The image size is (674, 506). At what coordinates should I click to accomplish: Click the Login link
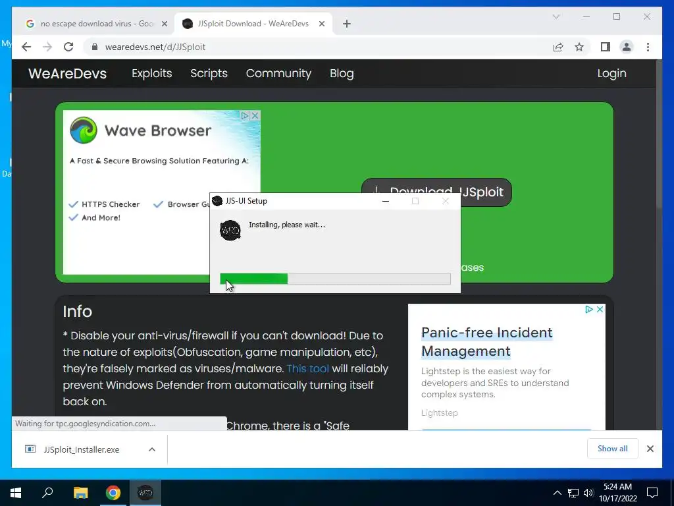pyautogui.click(x=611, y=74)
